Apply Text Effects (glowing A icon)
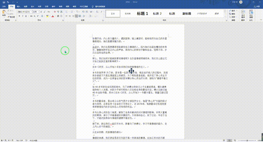This screenshot has width=263, height=142. (42, 16)
